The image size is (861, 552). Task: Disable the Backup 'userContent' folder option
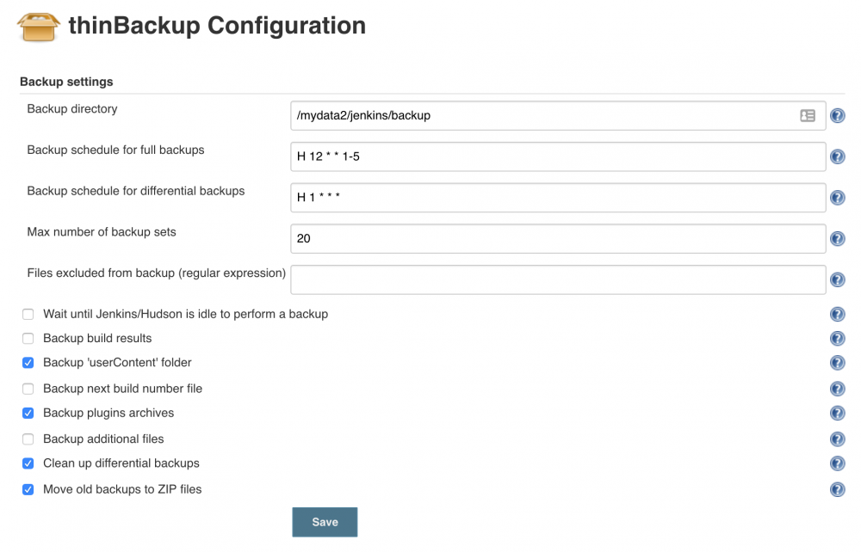click(27, 363)
